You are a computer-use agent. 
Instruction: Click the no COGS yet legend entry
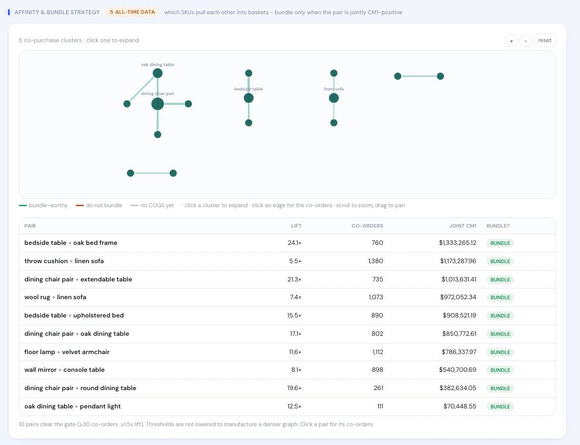pos(152,205)
